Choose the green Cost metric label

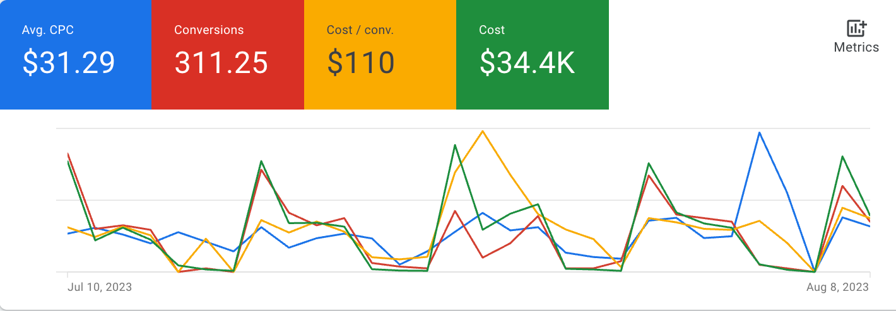tap(492, 30)
